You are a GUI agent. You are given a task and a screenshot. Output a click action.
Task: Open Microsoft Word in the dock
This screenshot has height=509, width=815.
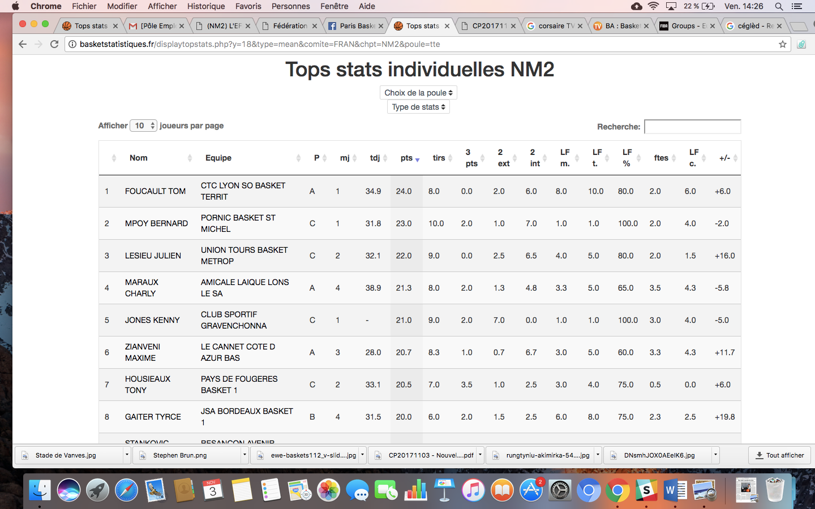click(675, 490)
